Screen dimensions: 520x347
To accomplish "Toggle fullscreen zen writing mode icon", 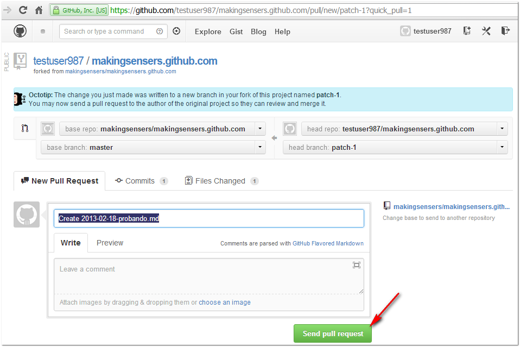I will [357, 264].
